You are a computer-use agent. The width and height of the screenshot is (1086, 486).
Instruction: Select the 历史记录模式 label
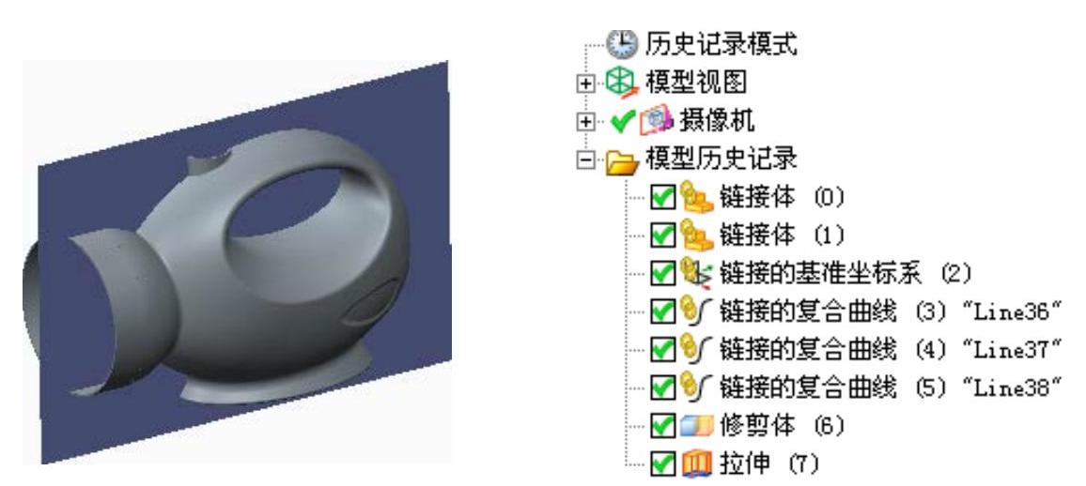[721, 44]
